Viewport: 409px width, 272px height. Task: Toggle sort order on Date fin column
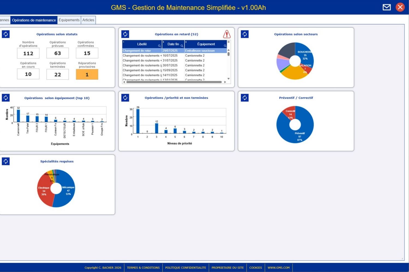(x=163, y=42)
